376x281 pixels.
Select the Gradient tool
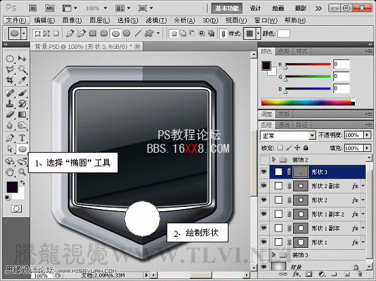click(x=22, y=115)
